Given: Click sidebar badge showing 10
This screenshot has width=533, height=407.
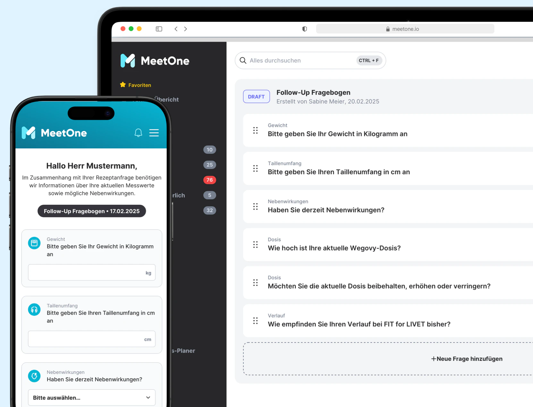Looking at the screenshot, I should tap(210, 150).
